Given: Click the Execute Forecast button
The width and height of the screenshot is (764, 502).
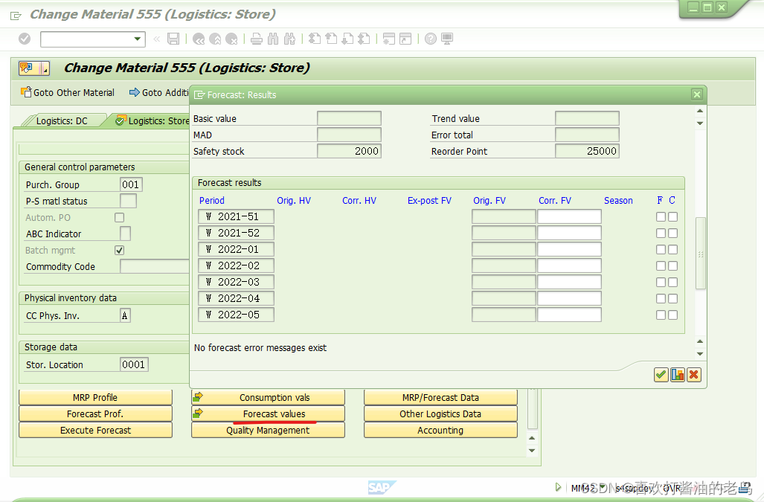Looking at the screenshot, I should (x=95, y=430).
